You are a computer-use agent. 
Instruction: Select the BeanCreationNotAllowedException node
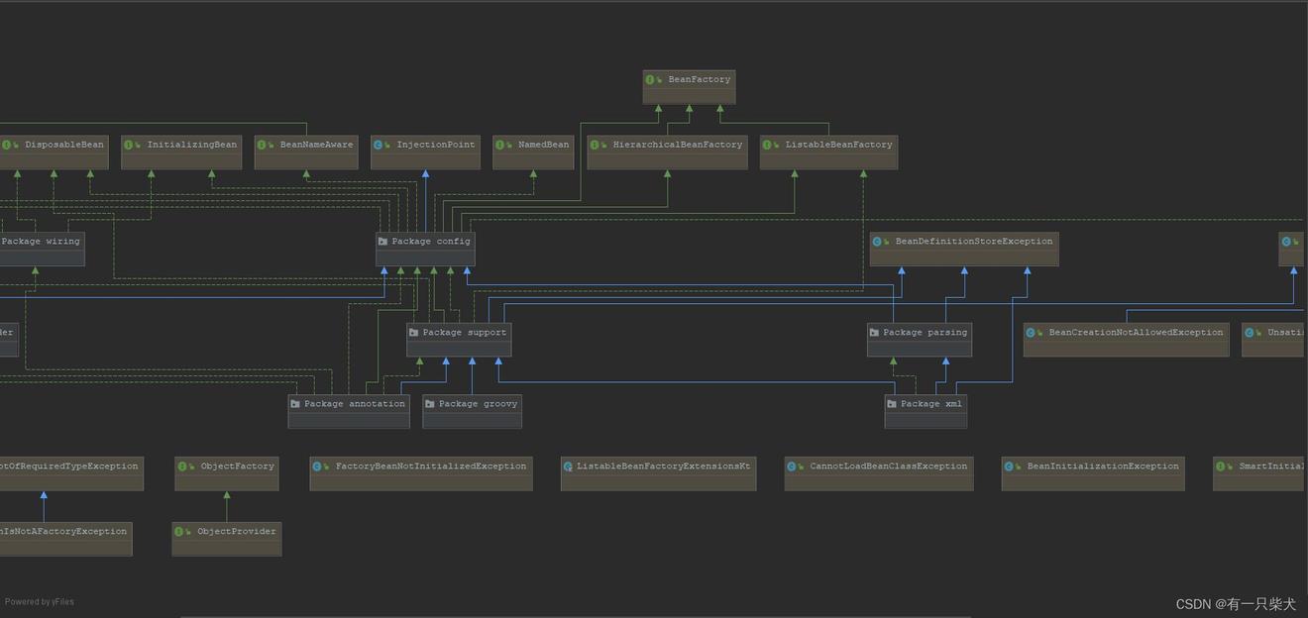coord(1126,340)
